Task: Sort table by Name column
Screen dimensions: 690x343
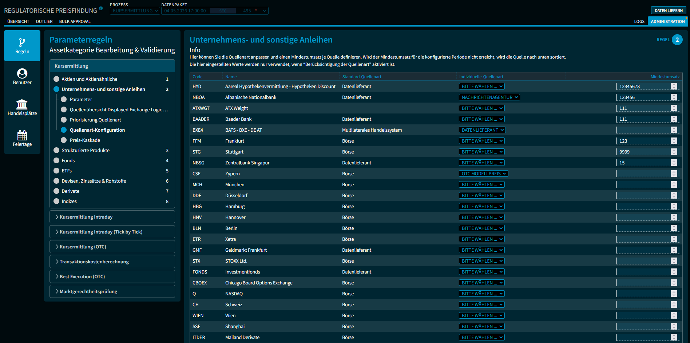Action: (231, 77)
